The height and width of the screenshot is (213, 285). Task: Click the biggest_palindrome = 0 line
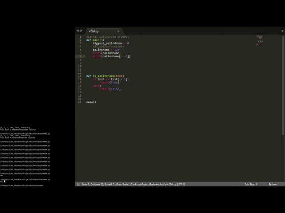click(x=111, y=43)
